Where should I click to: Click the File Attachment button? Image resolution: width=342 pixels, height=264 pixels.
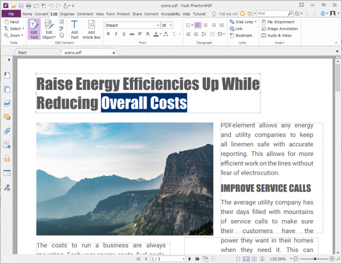click(278, 22)
